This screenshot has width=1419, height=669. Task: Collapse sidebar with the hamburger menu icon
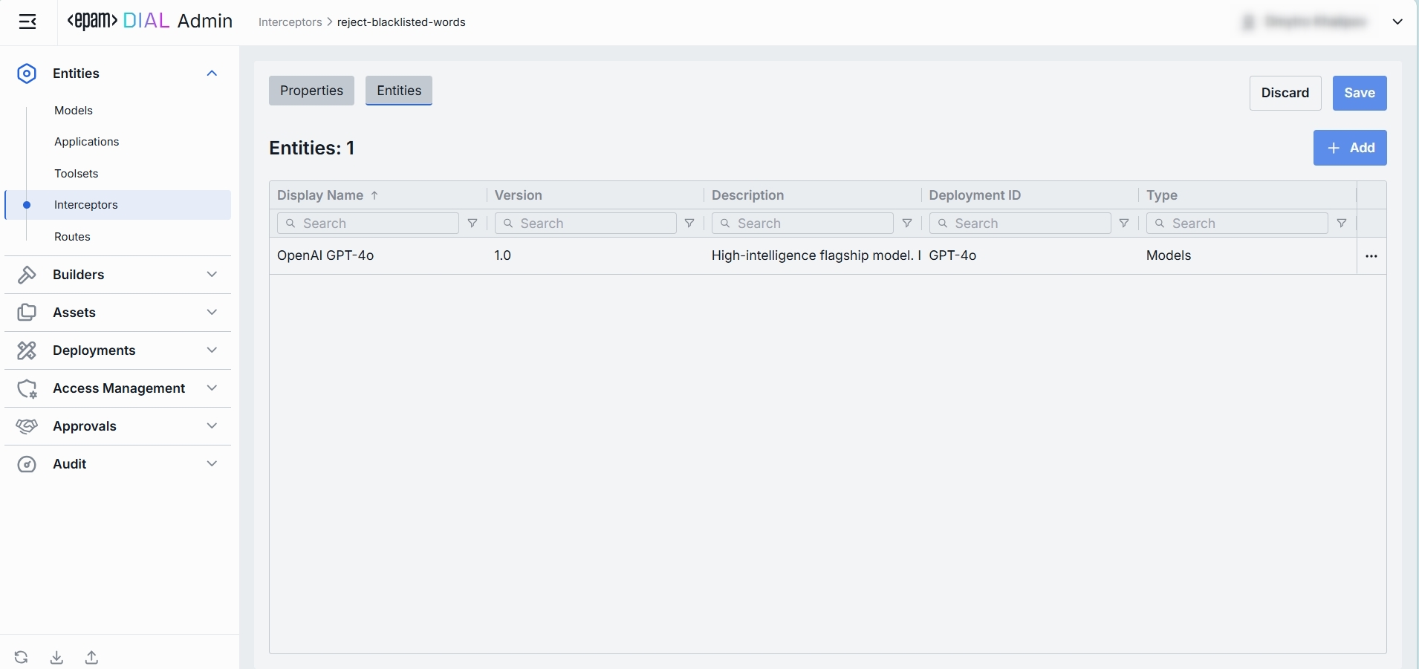tap(27, 22)
